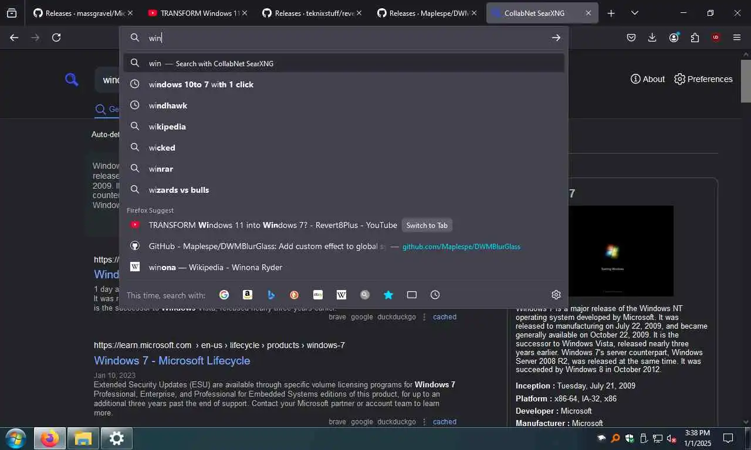
Task: Open the notification center icon
Action: 728,438
